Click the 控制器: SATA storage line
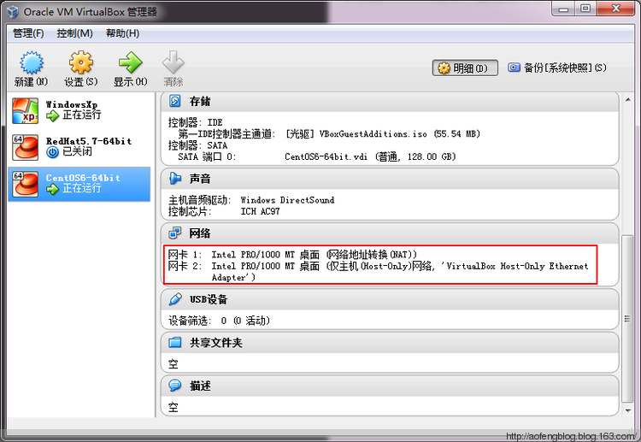 tap(198, 145)
